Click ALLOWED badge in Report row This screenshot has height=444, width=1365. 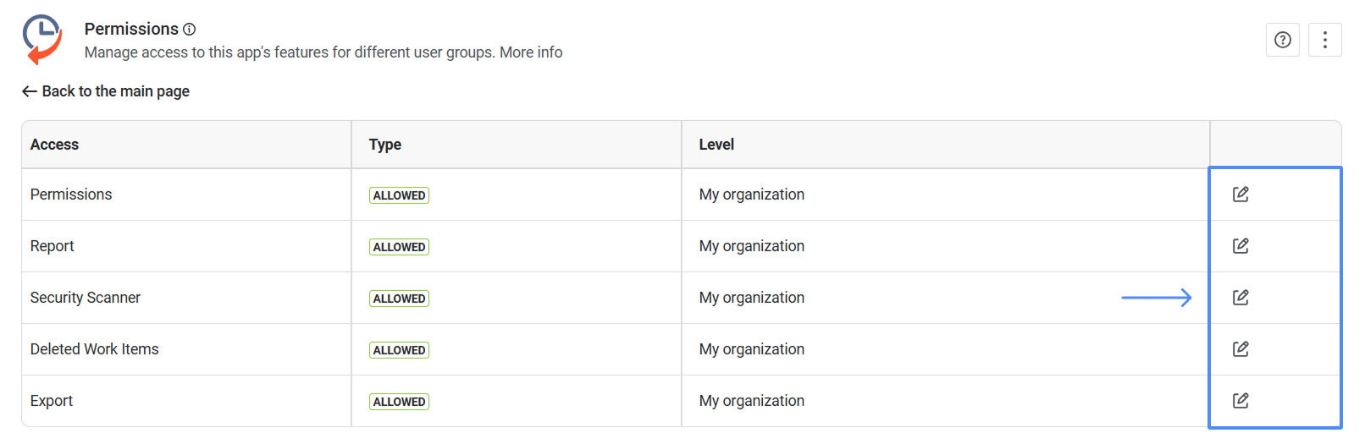coord(399,247)
